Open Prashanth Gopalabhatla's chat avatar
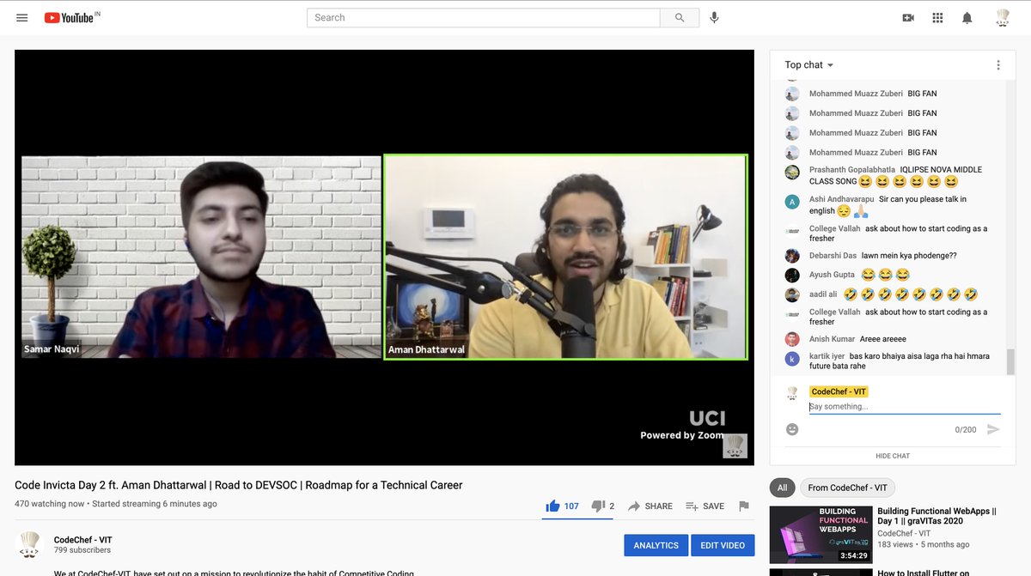Screen dimensions: 1031x576 792,173
